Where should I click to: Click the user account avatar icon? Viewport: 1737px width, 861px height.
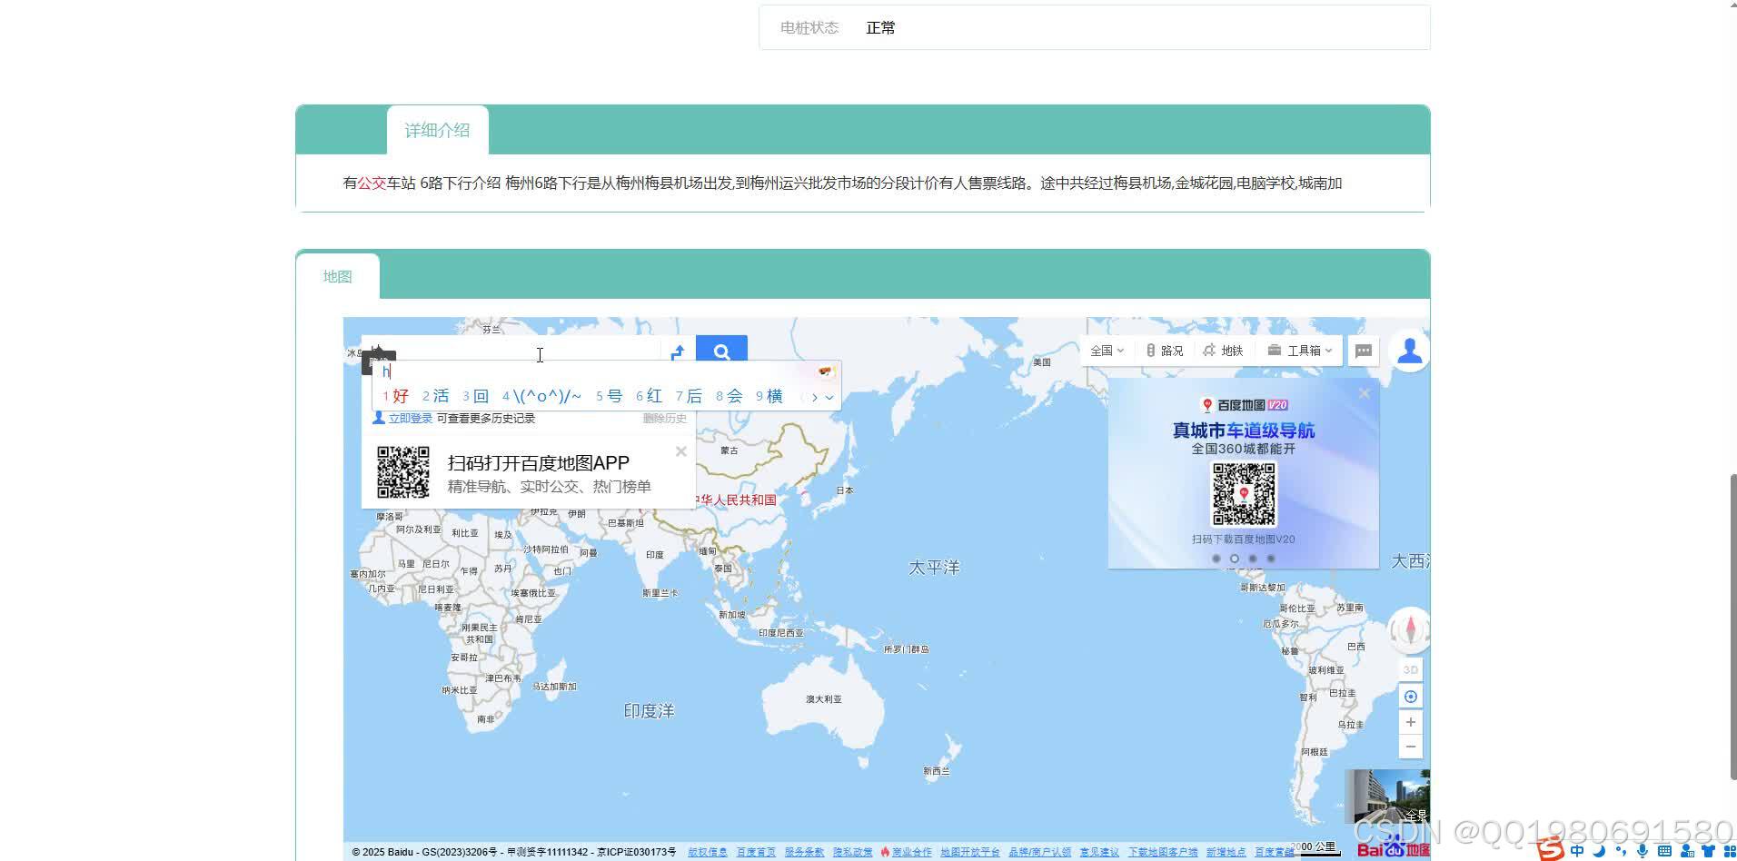click(x=1410, y=351)
